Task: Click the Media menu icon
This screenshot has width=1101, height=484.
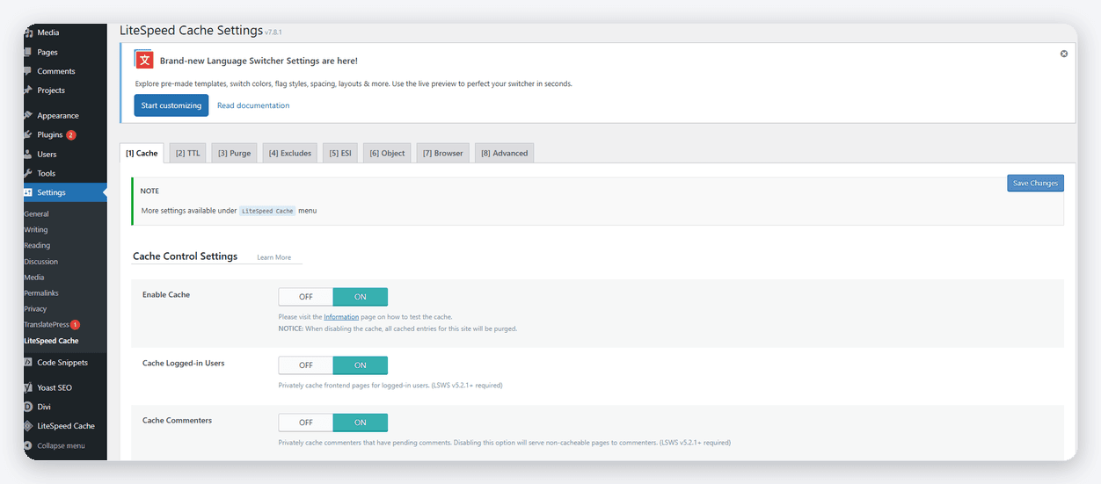Action: coord(28,33)
